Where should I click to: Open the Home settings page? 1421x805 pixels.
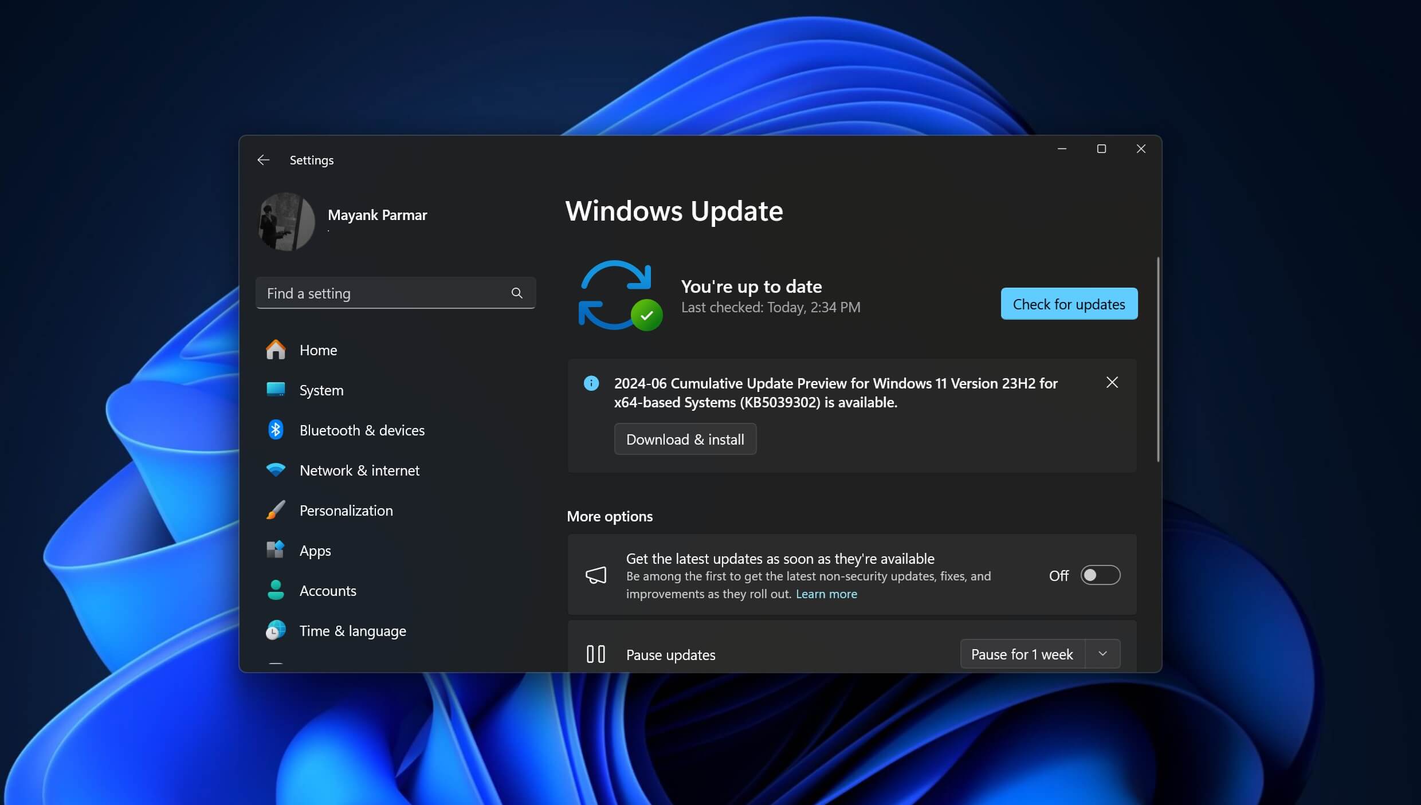395,350
